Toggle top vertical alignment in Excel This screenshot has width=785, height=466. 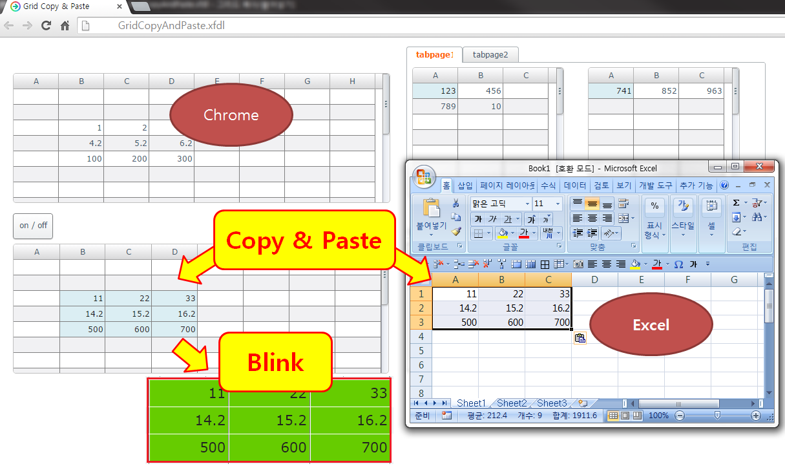pos(578,203)
